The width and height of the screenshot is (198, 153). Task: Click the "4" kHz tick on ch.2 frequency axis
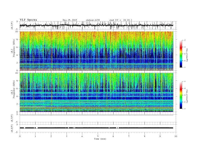click(17, 96)
